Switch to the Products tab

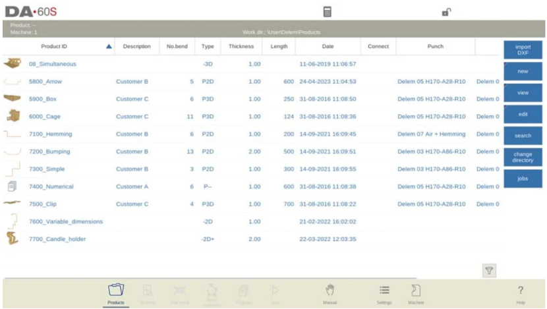point(116,293)
